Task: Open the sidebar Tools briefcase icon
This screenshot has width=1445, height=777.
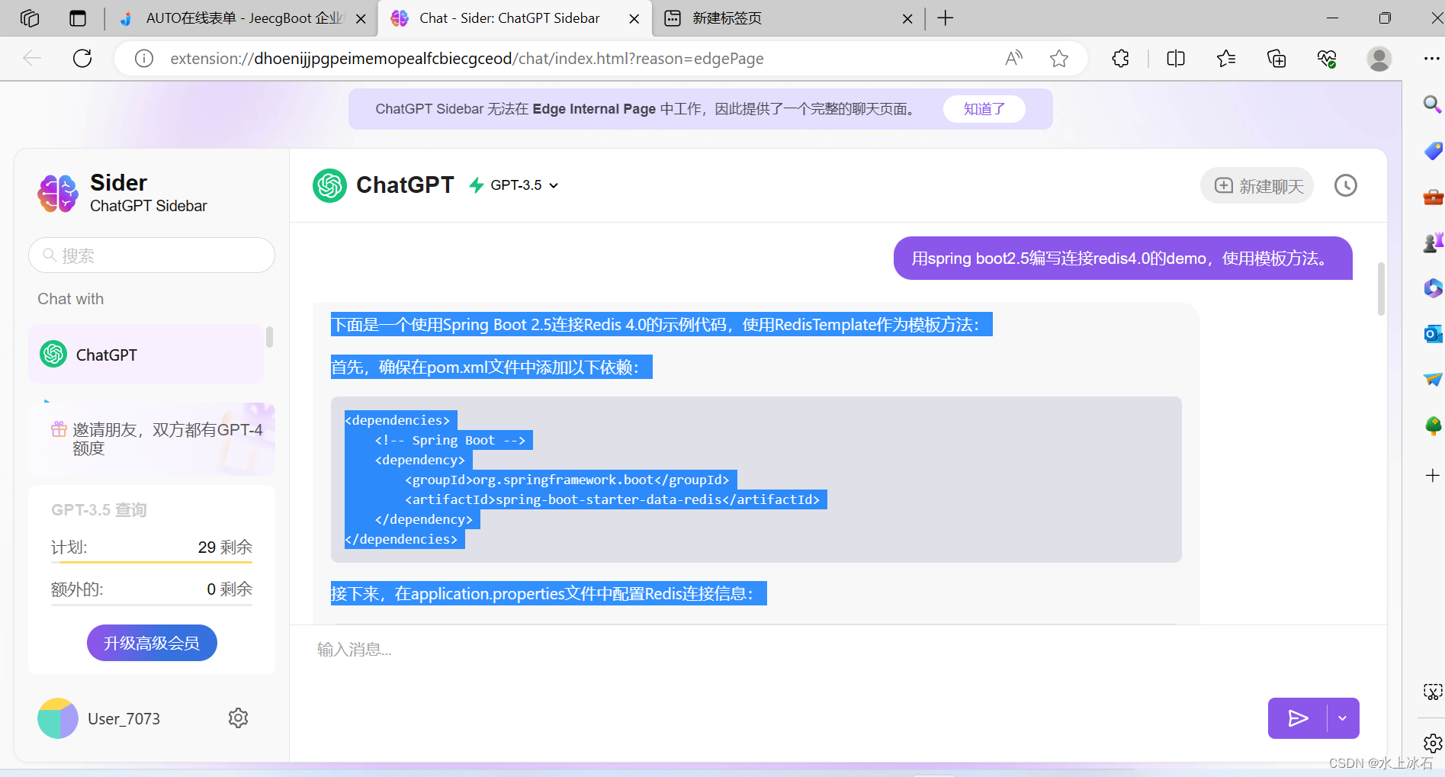Action: tap(1433, 197)
